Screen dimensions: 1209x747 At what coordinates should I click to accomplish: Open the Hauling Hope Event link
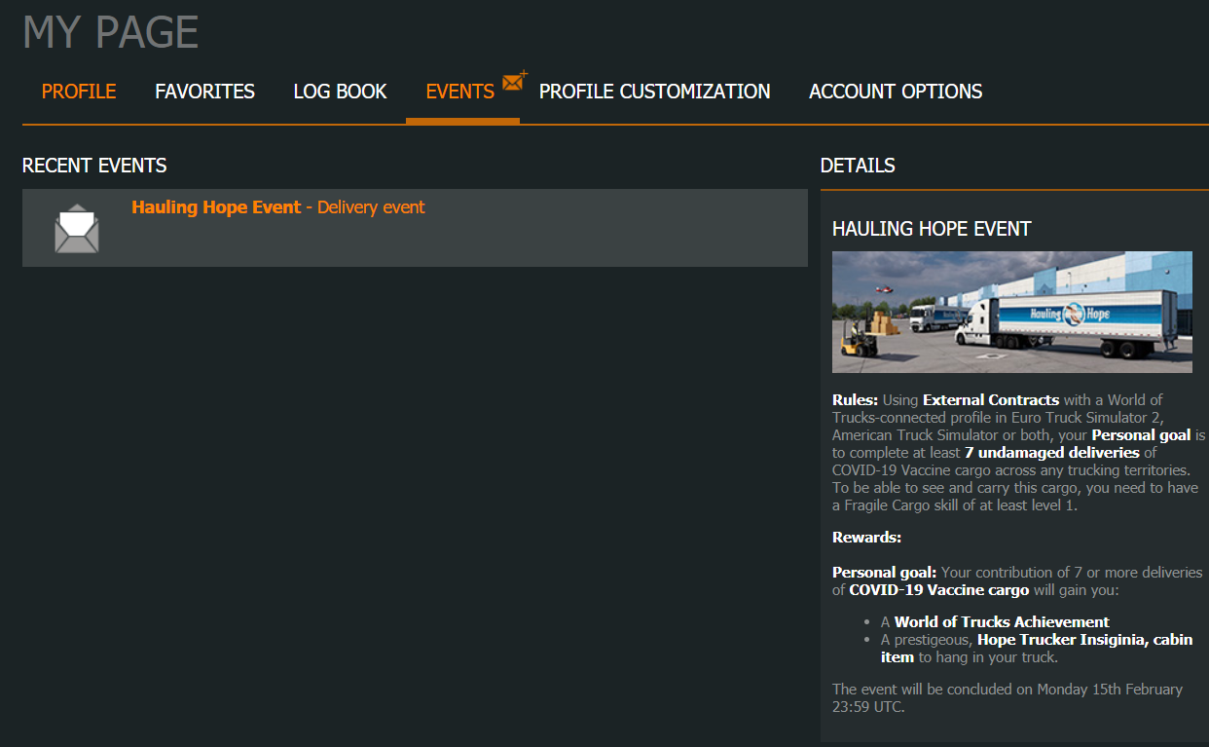(216, 207)
